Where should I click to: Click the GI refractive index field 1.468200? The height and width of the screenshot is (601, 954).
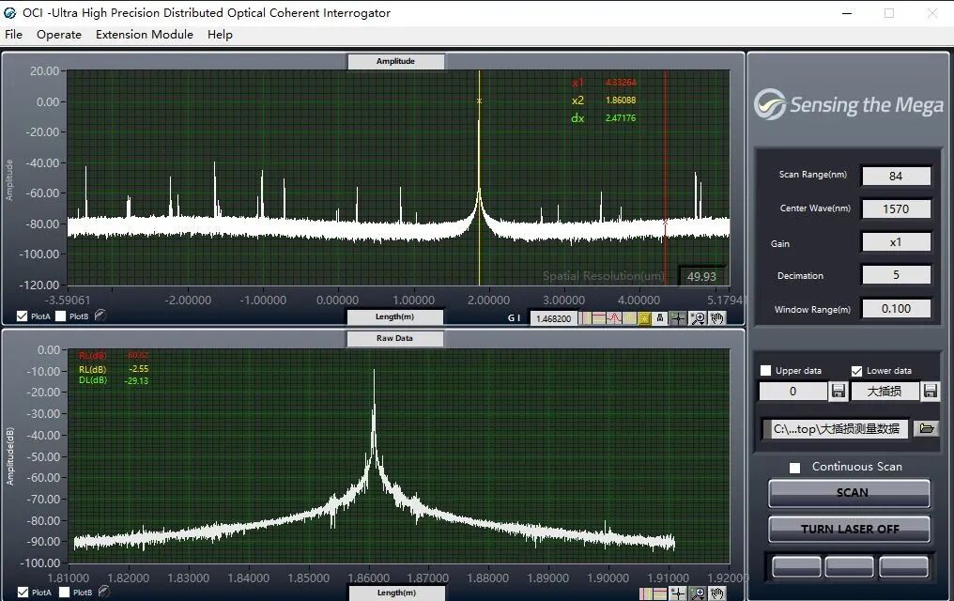click(553, 318)
